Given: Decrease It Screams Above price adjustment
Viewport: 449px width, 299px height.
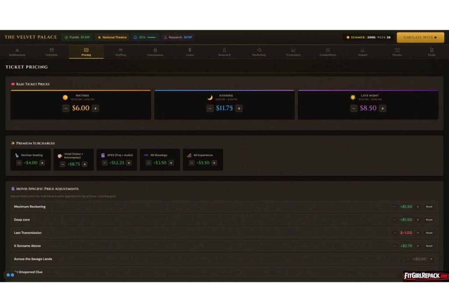Looking at the screenshot, I should point(395,246).
